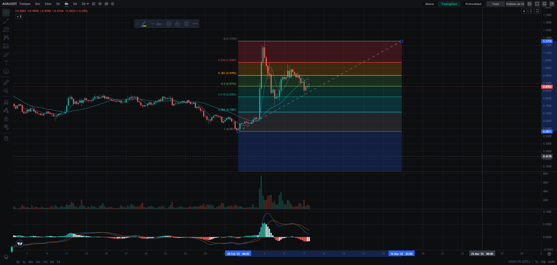Viewport: 557px width, 265px height.
Task: Set date range to 6m
Action: tap(31, 262)
